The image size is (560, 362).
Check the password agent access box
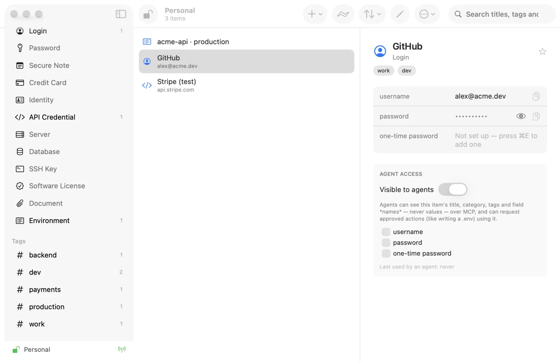386,243
